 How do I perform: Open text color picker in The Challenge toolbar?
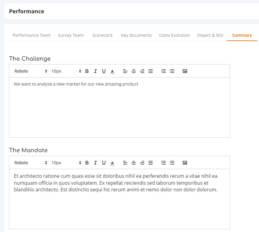112,71
